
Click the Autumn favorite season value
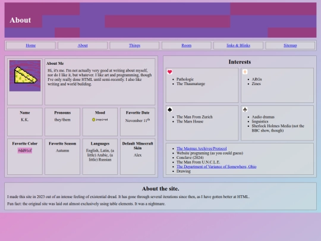coord(62,151)
